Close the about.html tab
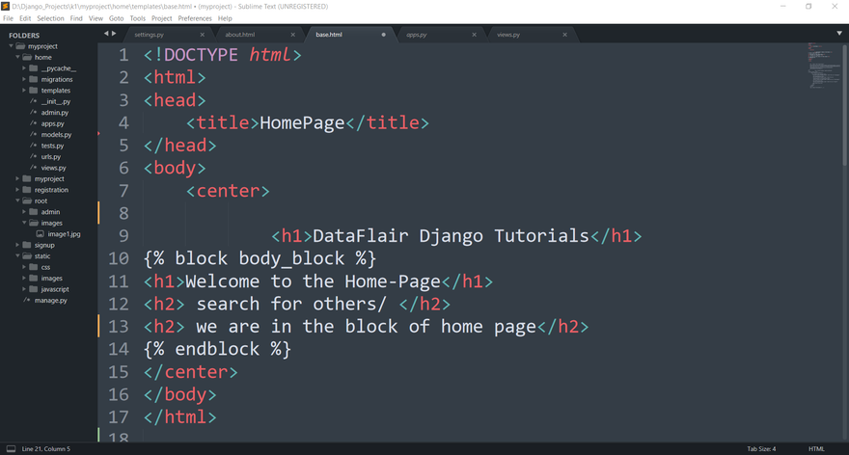Image resolution: width=849 pixels, height=455 pixels. [292, 35]
